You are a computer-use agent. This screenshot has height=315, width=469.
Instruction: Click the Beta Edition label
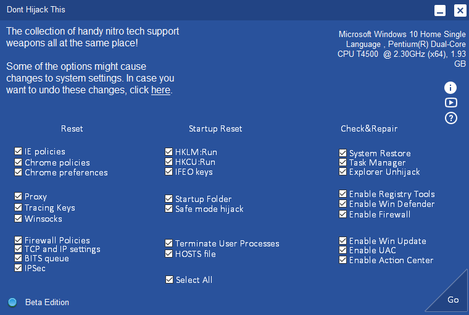pyautogui.click(x=47, y=303)
